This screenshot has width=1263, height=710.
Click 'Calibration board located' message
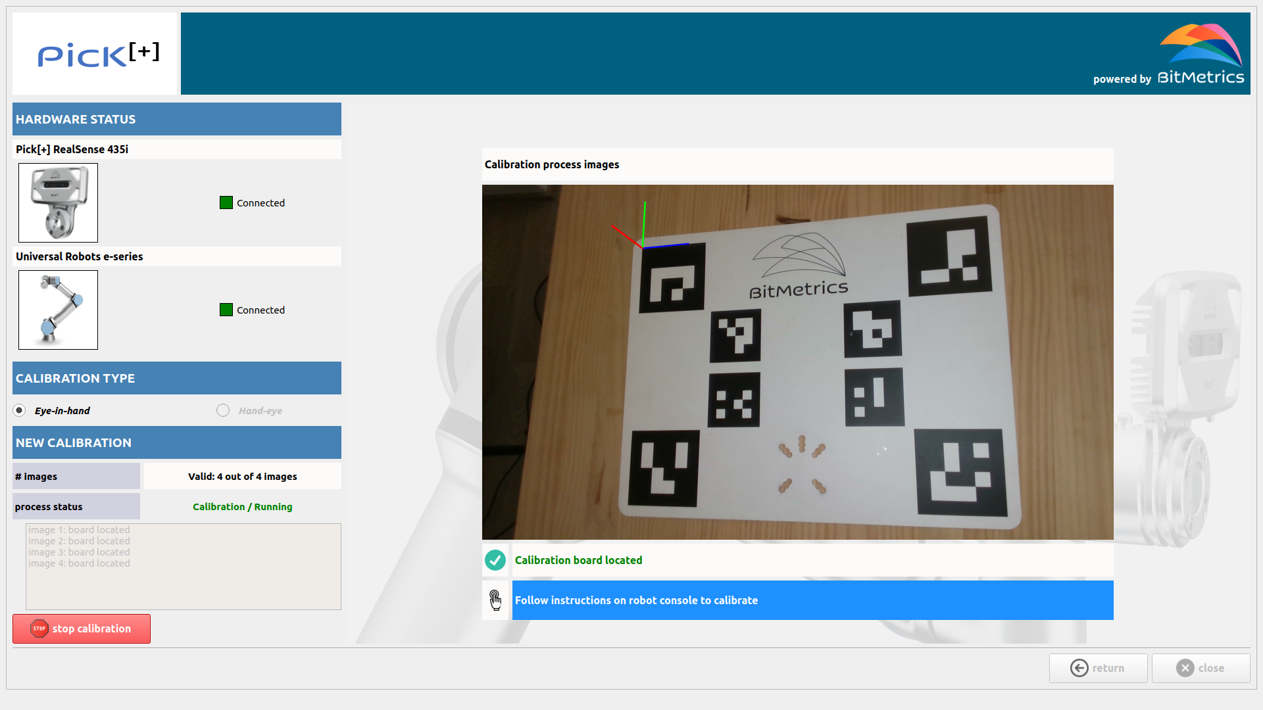[x=578, y=560]
